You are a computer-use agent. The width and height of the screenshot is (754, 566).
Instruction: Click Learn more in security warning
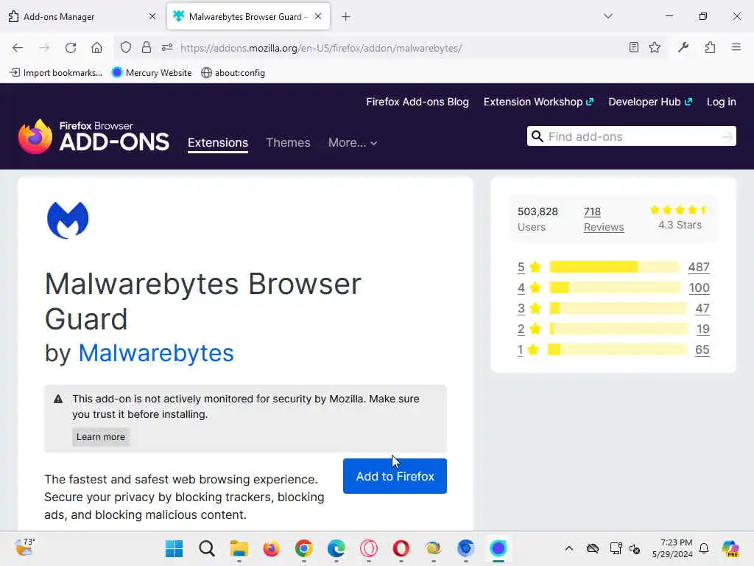[x=101, y=437]
